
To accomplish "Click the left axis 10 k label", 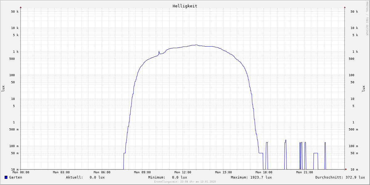I will coord(15,28).
